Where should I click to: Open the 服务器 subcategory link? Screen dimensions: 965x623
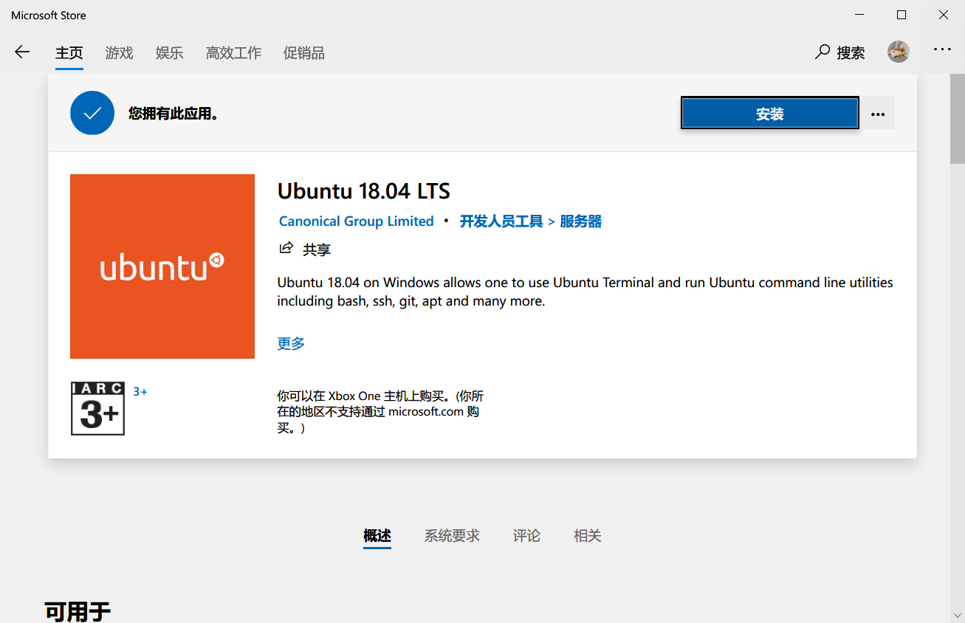[x=581, y=221]
